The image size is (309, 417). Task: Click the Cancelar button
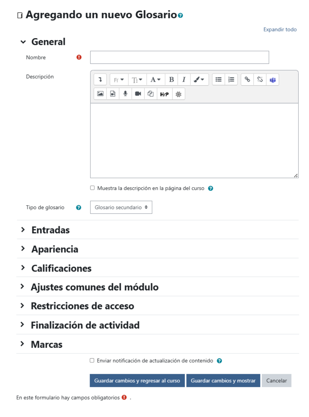tap(277, 381)
